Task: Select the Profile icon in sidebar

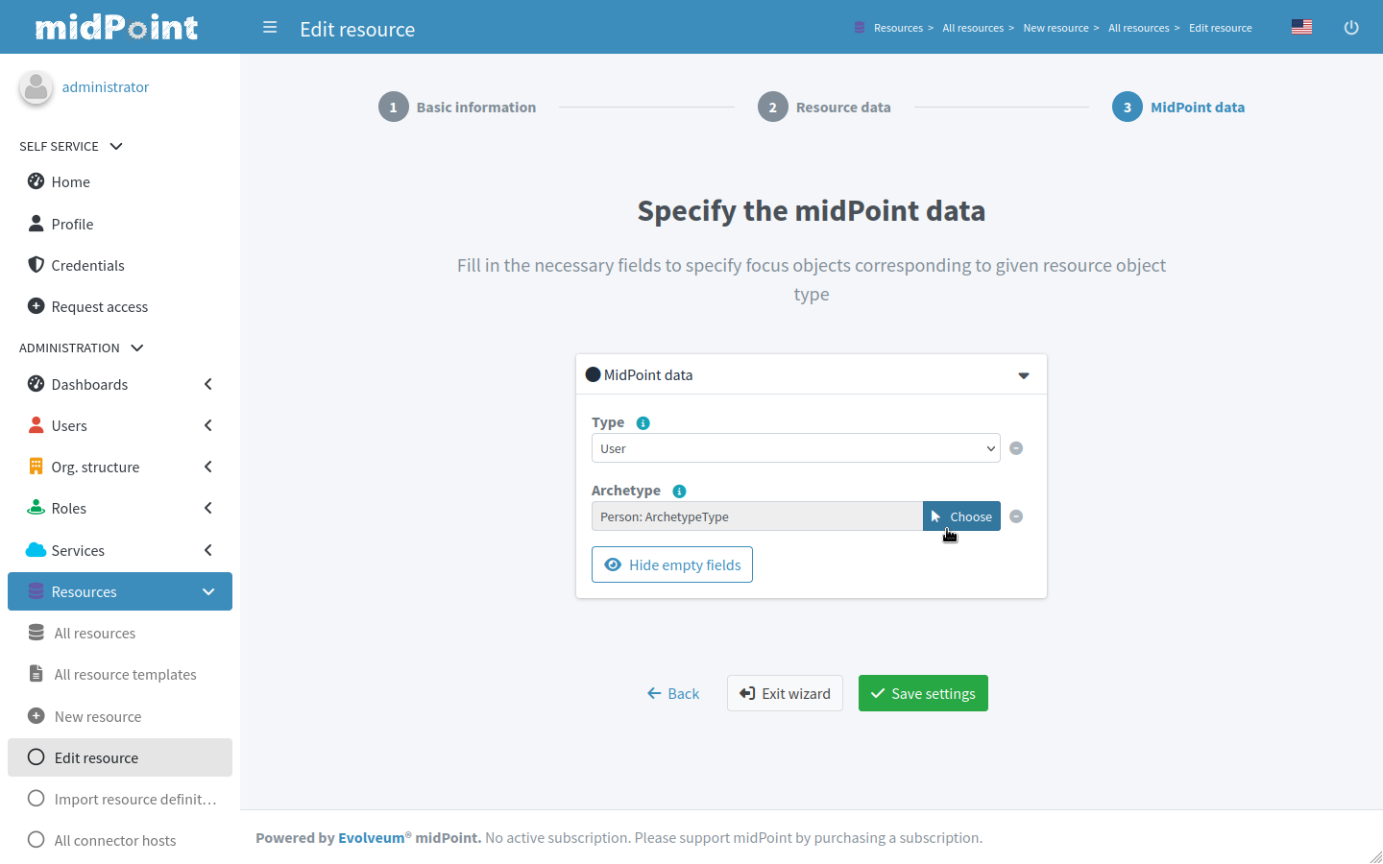Action: point(36,224)
